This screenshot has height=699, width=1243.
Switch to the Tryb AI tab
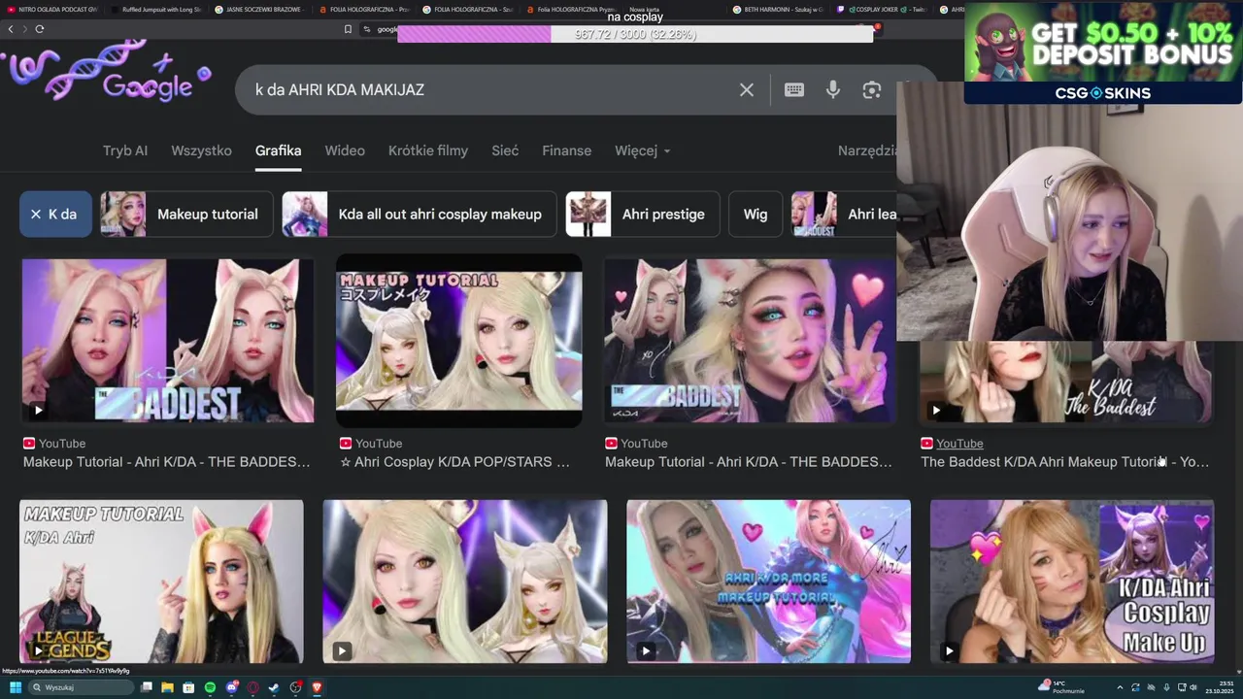tap(125, 150)
